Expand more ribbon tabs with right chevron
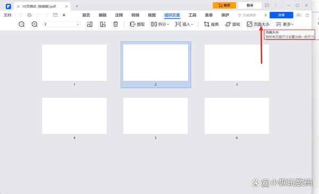 pyautogui.click(x=265, y=15)
